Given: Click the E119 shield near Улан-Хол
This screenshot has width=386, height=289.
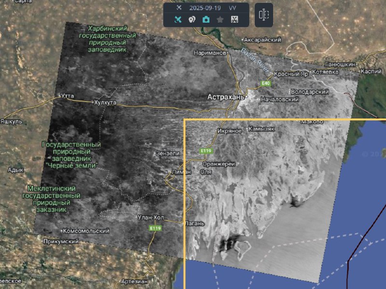Looking at the screenshot, I should pos(155,228).
